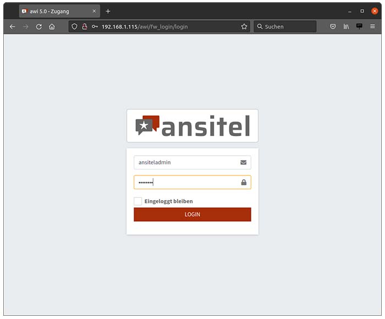Click the envelope icon in username field
385x319 pixels.
click(243, 162)
